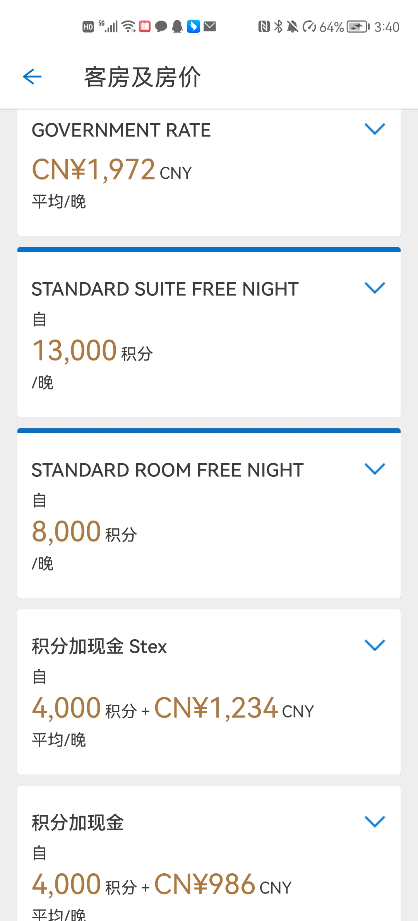Select the 13,000 积分 suite rate
Screen dimensions: 418x921
(x=93, y=350)
